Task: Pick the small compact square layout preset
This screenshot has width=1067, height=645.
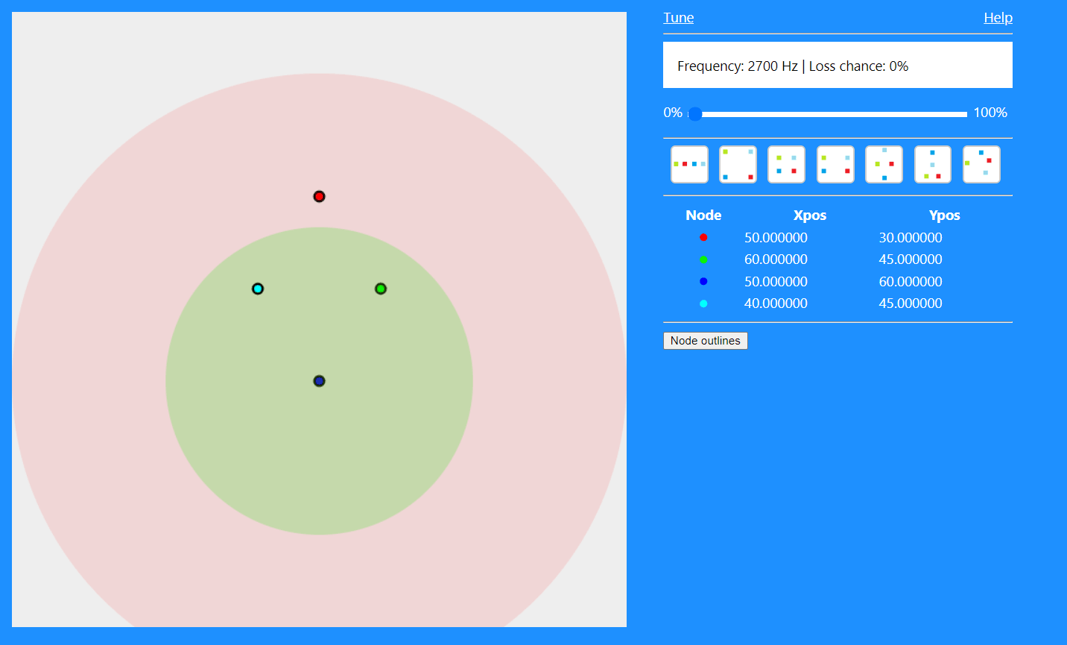Action: click(x=786, y=164)
